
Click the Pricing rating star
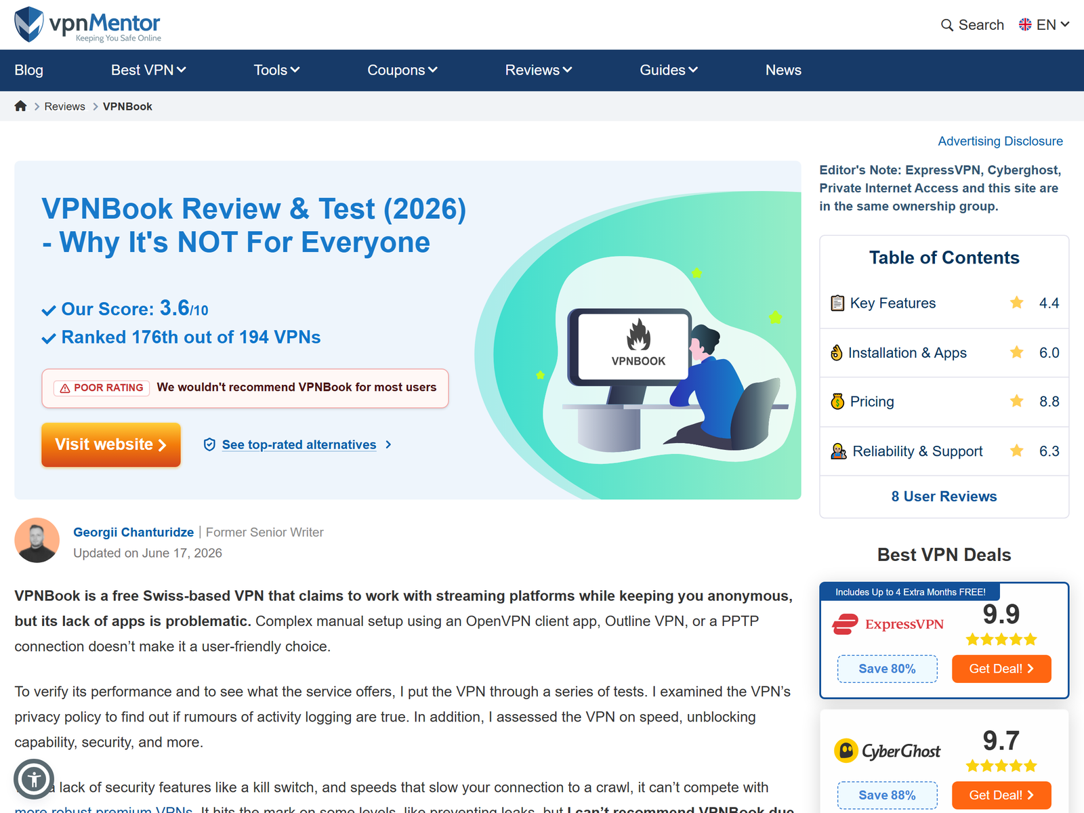[x=1016, y=401]
